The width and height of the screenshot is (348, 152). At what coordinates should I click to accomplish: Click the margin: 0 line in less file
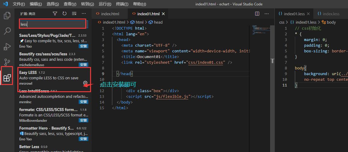pyautogui.click(x=315, y=39)
